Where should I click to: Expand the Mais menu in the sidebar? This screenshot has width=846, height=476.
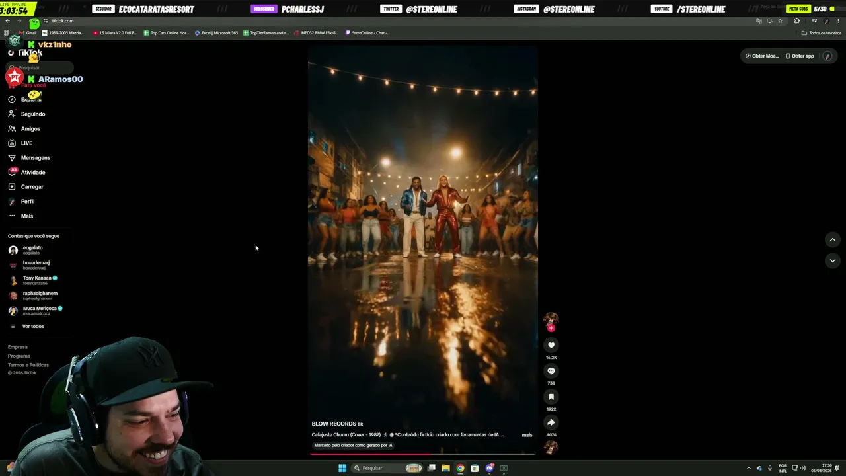click(20, 216)
